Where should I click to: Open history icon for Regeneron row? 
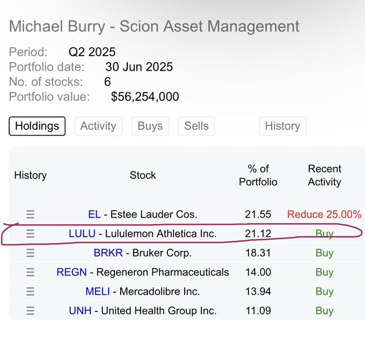click(30, 272)
